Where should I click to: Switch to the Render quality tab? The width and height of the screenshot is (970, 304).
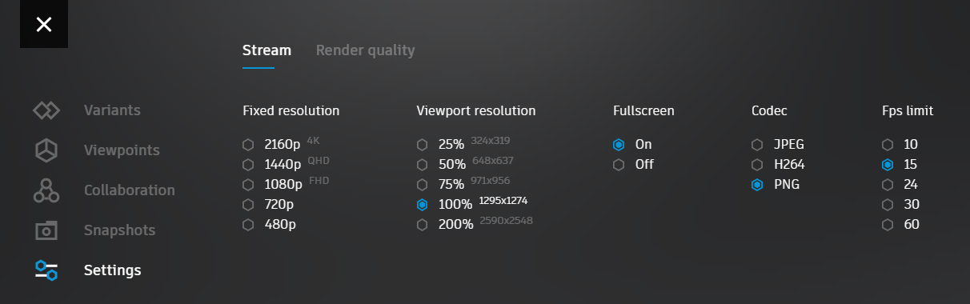(x=365, y=50)
